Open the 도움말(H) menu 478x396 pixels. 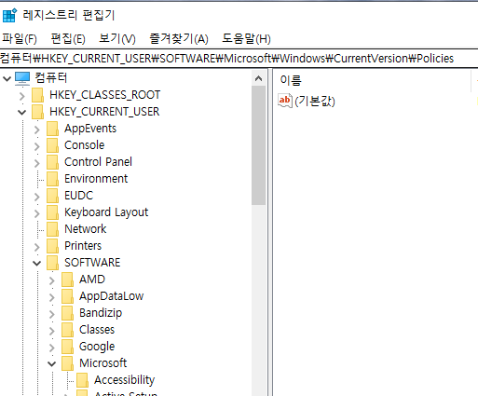click(246, 39)
